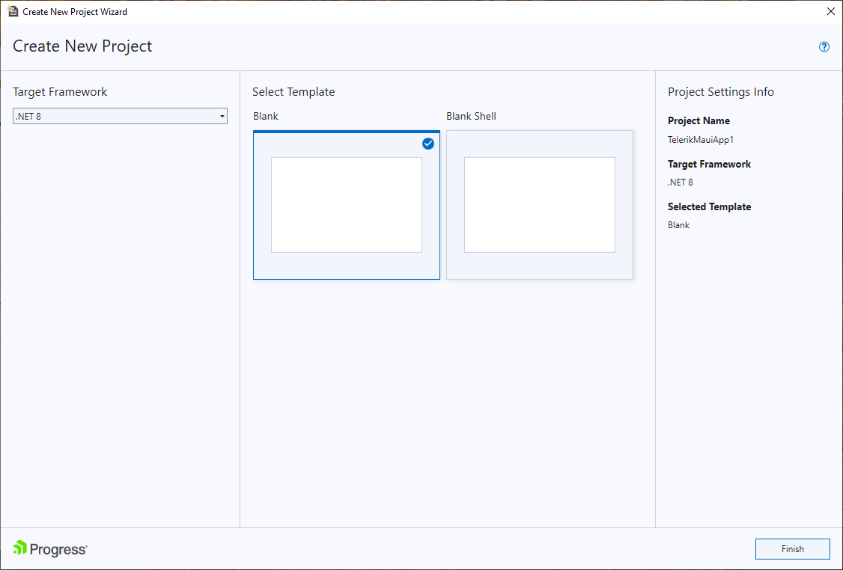
Task: Click the Blank template preview image
Action: pyautogui.click(x=346, y=204)
